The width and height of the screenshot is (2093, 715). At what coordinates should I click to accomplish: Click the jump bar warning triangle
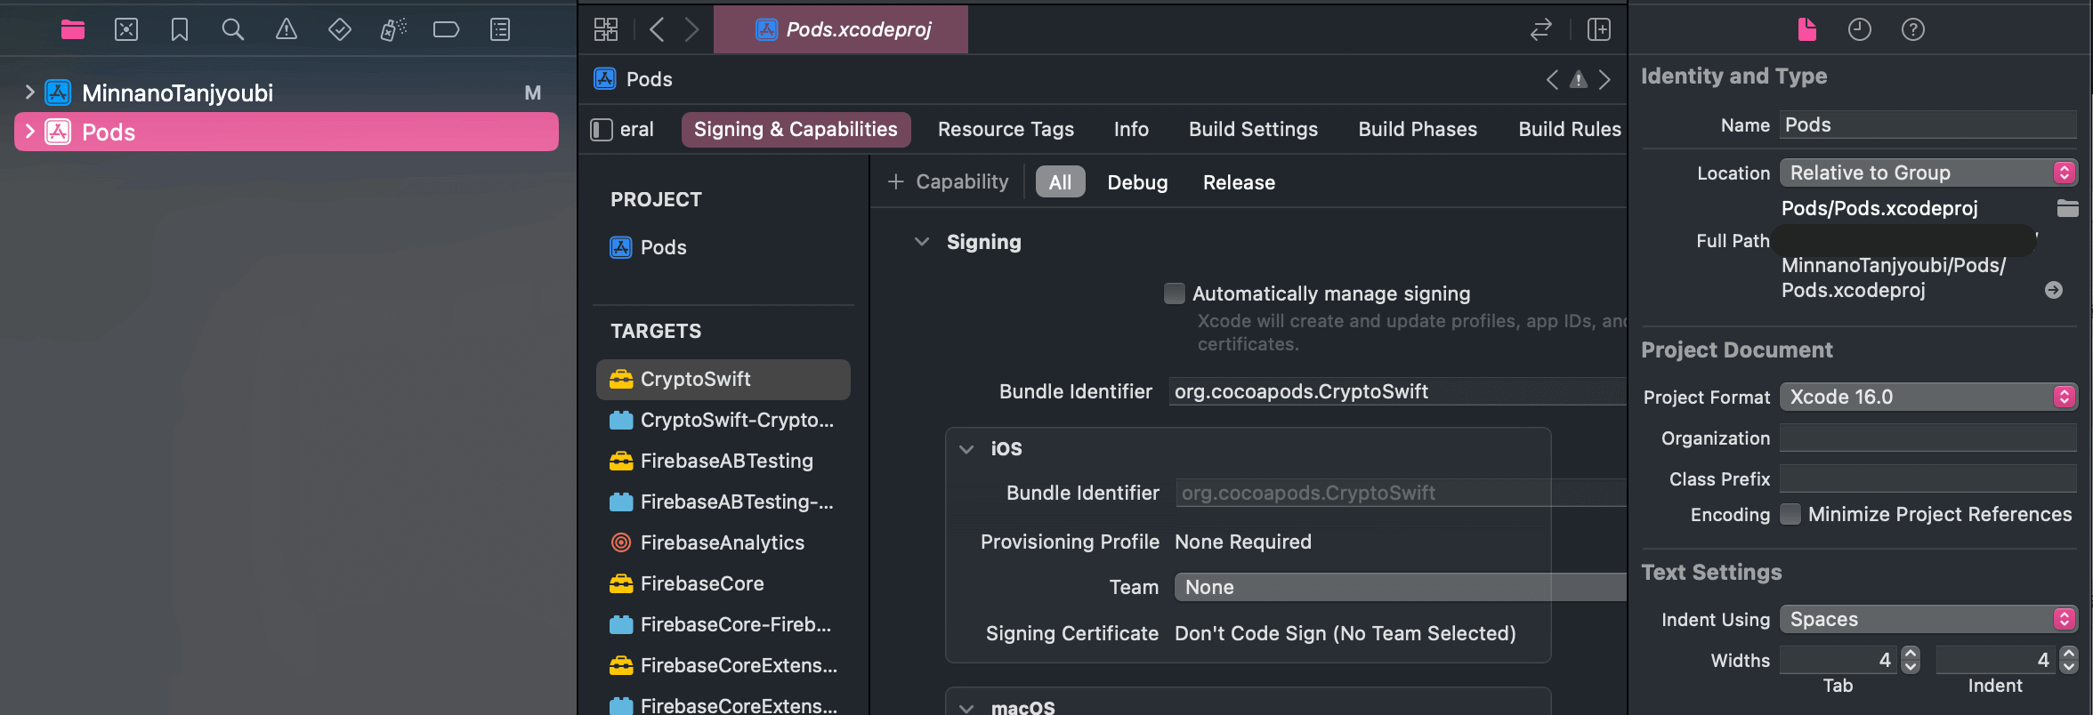1579,80
